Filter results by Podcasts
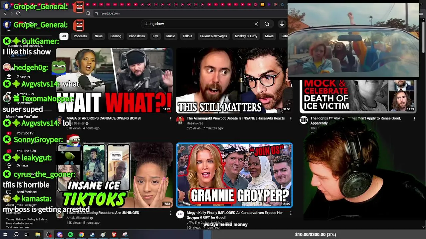The width and height of the screenshot is (426, 239). (x=80, y=36)
